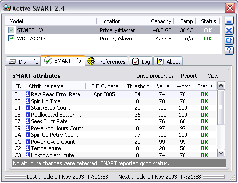238x183 pixels.
Task: Click the 4.3 GB capacity cell
Action: point(164,39)
